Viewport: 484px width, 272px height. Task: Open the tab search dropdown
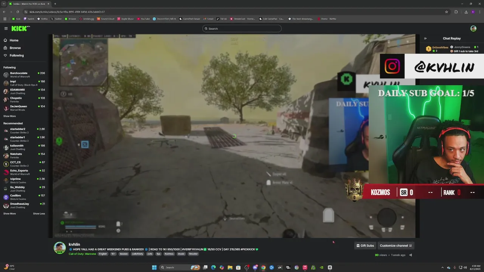[x=4, y=4]
